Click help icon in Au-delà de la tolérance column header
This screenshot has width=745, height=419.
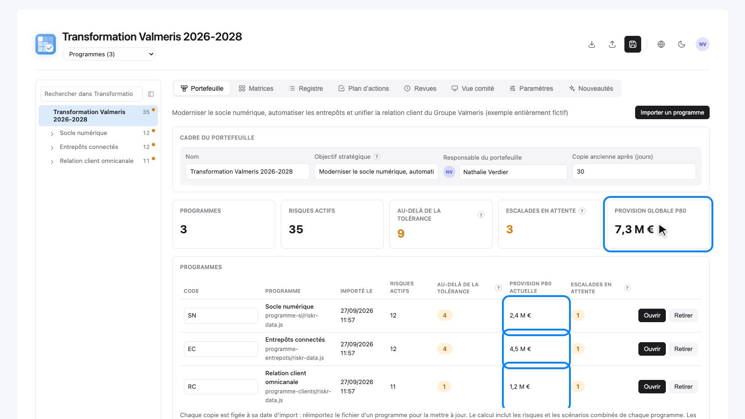pyautogui.click(x=498, y=288)
